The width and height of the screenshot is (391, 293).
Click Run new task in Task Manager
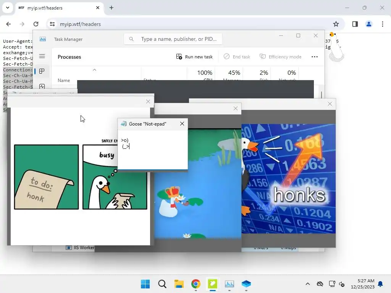tap(194, 57)
